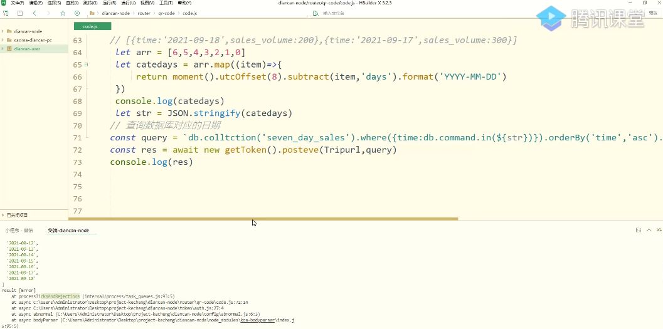
Task: Click the console panel leftmost icon
Action: point(639,230)
